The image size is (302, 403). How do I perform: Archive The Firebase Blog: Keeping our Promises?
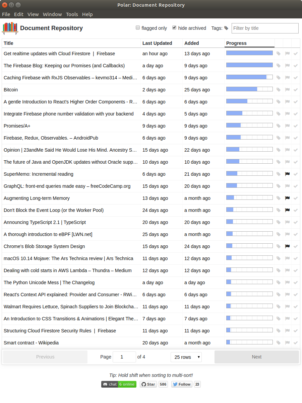pyautogui.click(x=296, y=66)
